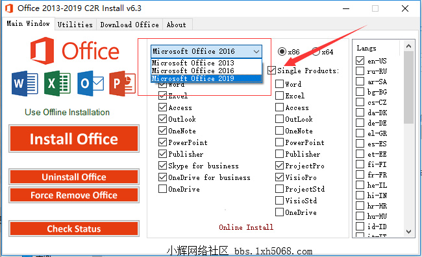Check the single product Excel checkbox
The height and width of the screenshot is (257, 422).
coord(279,96)
